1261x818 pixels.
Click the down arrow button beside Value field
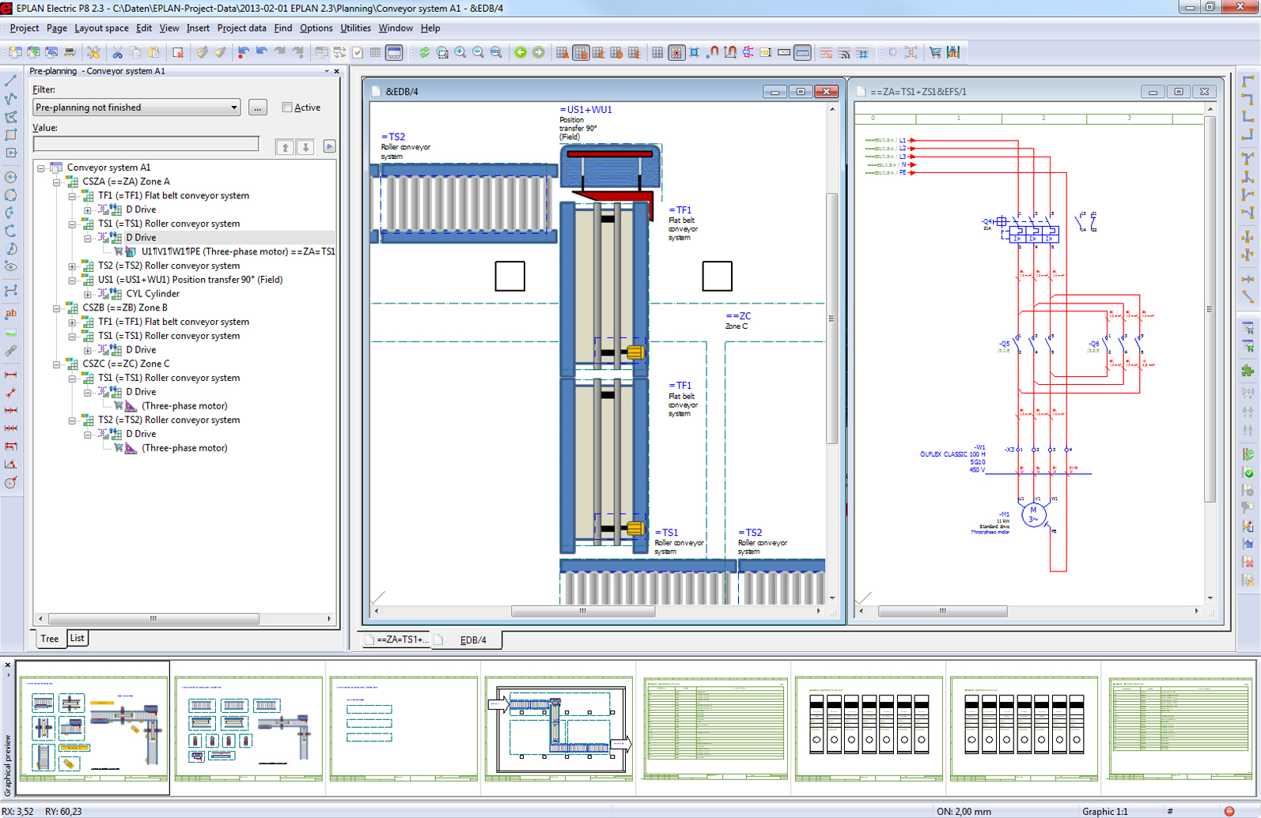tap(305, 147)
